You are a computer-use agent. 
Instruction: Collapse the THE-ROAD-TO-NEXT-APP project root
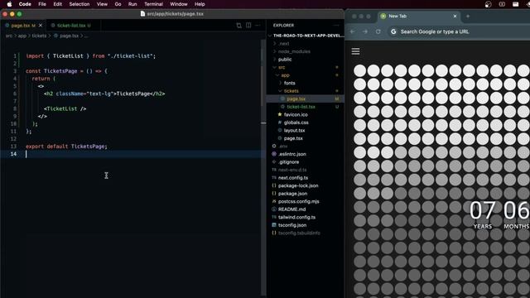pos(306,36)
